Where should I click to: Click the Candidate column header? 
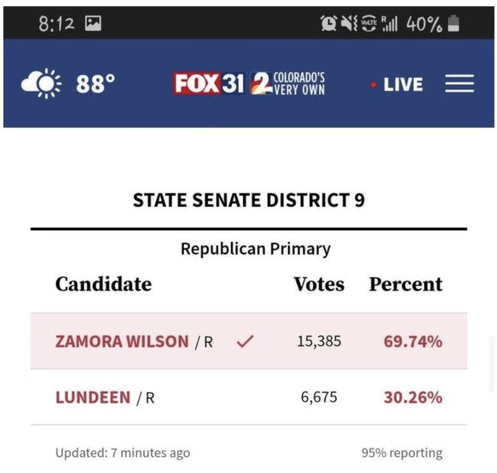103,284
